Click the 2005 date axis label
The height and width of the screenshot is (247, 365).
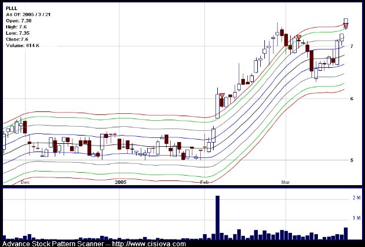(121, 182)
